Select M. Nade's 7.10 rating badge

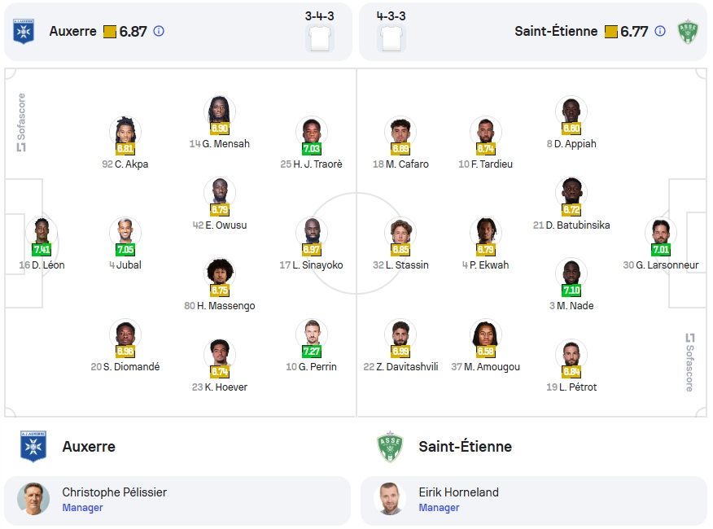click(571, 291)
